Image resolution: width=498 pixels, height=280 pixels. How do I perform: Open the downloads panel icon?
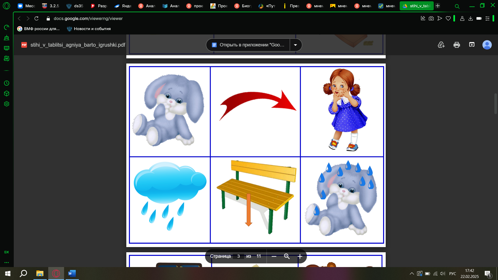pos(471,18)
